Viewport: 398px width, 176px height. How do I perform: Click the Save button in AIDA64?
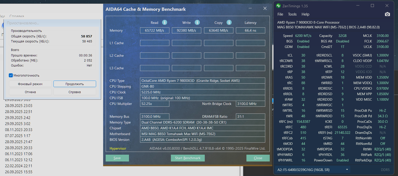(x=117, y=158)
